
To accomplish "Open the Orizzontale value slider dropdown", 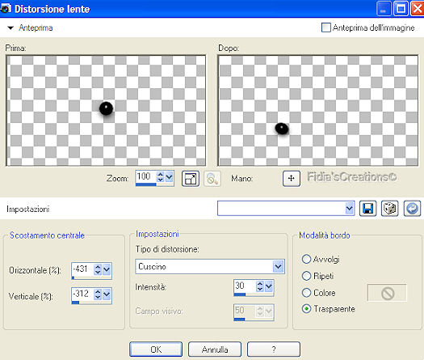I will click(x=107, y=269).
